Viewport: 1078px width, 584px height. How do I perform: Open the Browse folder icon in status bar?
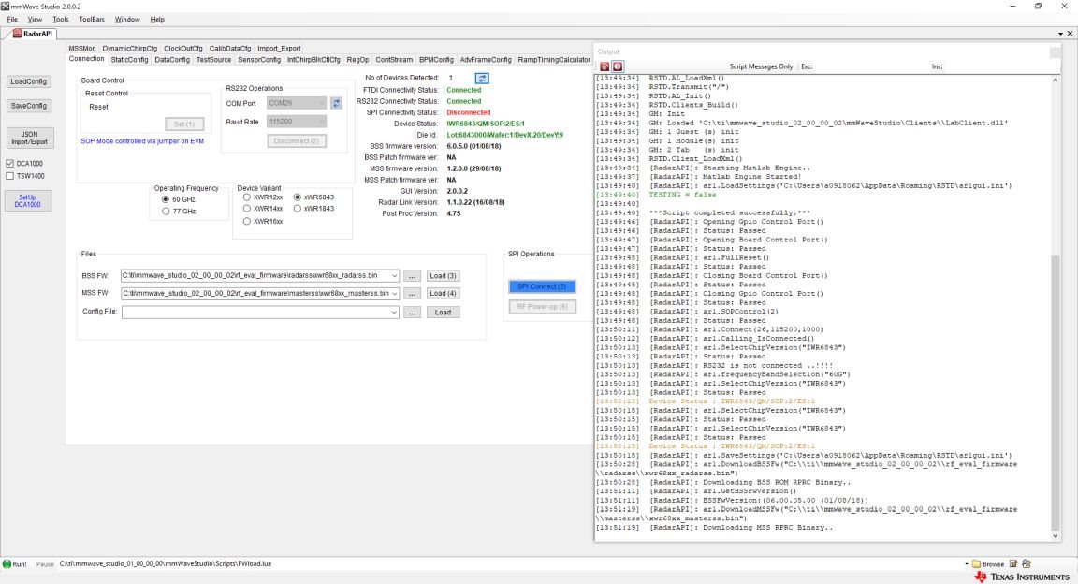coord(976,564)
